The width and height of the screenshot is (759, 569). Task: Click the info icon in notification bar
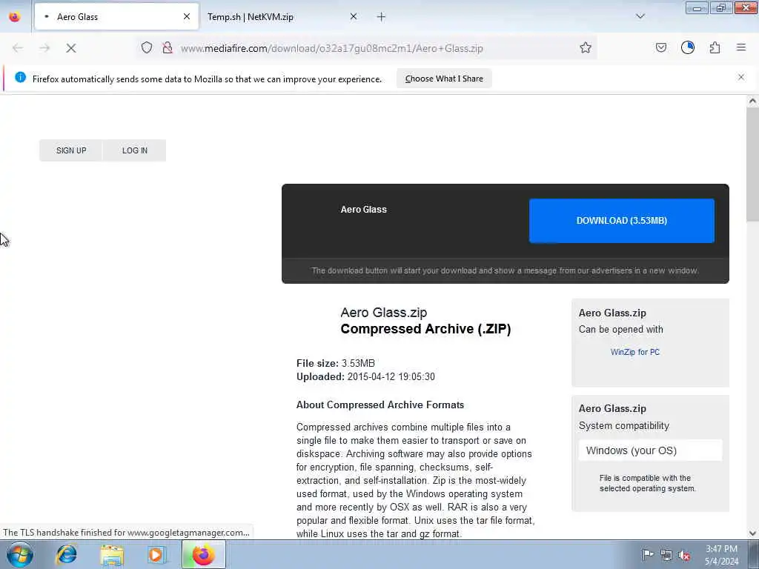tap(20, 77)
